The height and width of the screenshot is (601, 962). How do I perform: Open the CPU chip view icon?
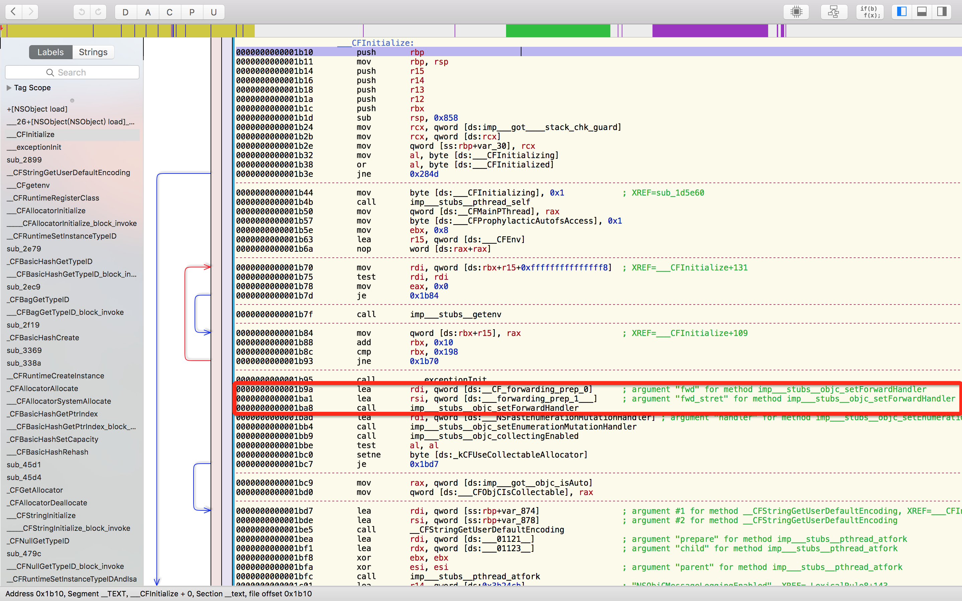pos(796,12)
